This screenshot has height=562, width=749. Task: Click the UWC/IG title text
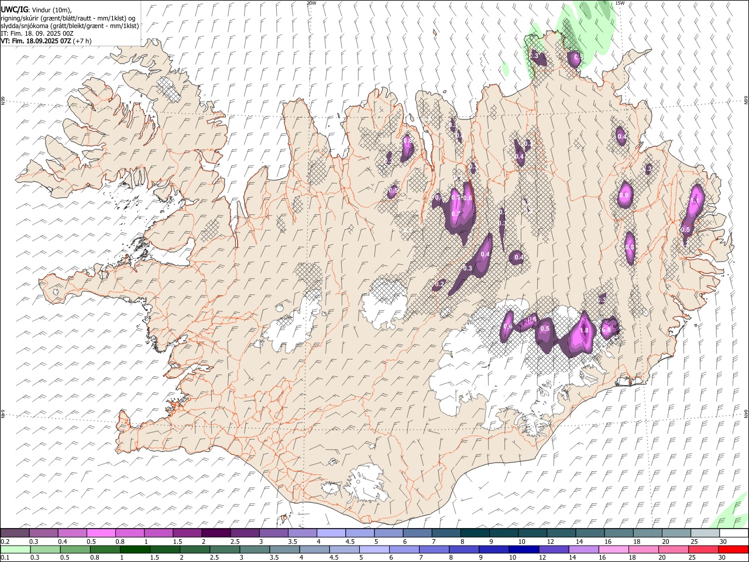14,10
